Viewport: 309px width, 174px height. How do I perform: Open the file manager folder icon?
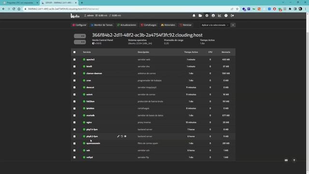[200, 15]
